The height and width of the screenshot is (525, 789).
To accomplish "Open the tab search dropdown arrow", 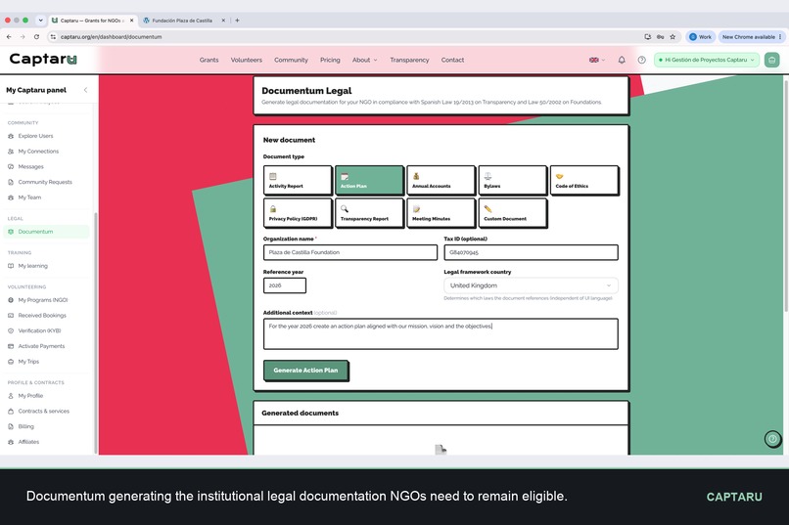I will [x=40, y=21].
